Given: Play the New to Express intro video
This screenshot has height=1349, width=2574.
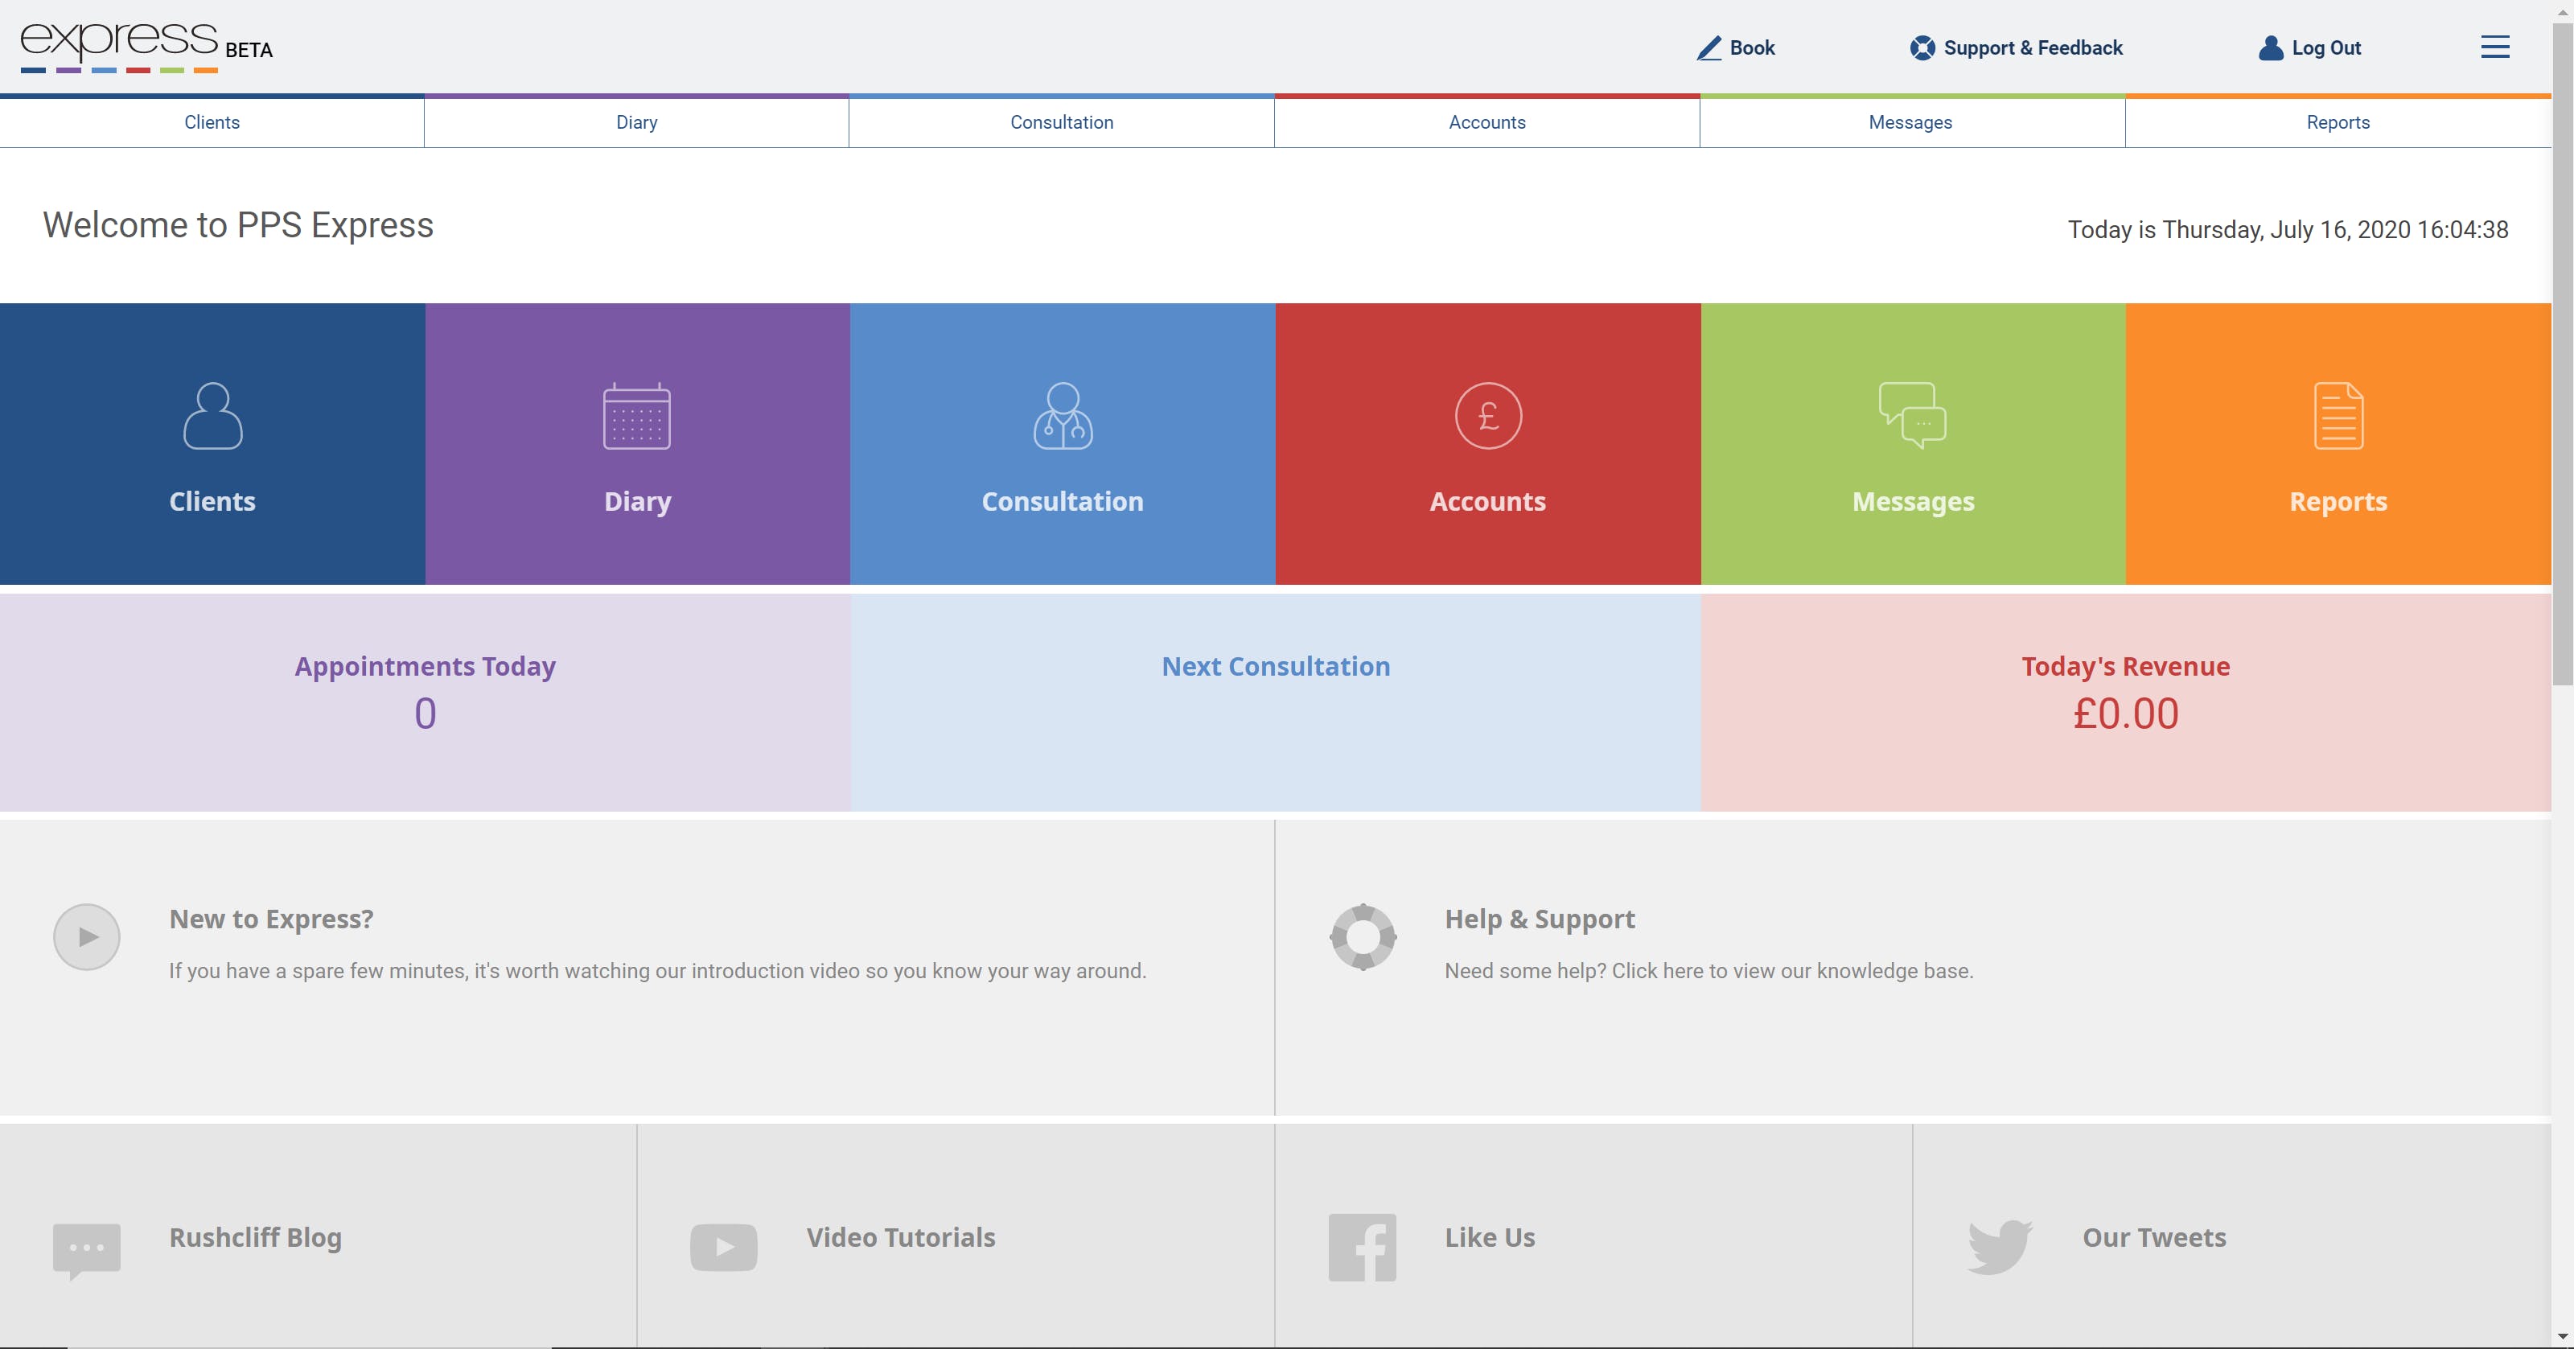Looking at the screenshot, I should pyautogui.click(x=87, y=936).
